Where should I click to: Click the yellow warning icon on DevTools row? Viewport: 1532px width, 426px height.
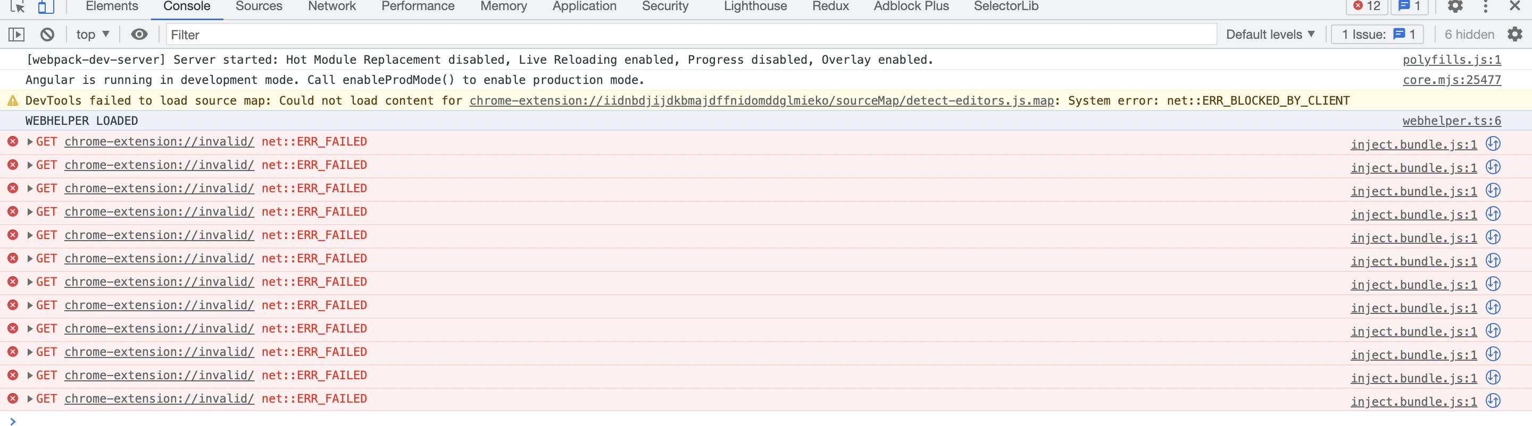(x=12, y=101)
